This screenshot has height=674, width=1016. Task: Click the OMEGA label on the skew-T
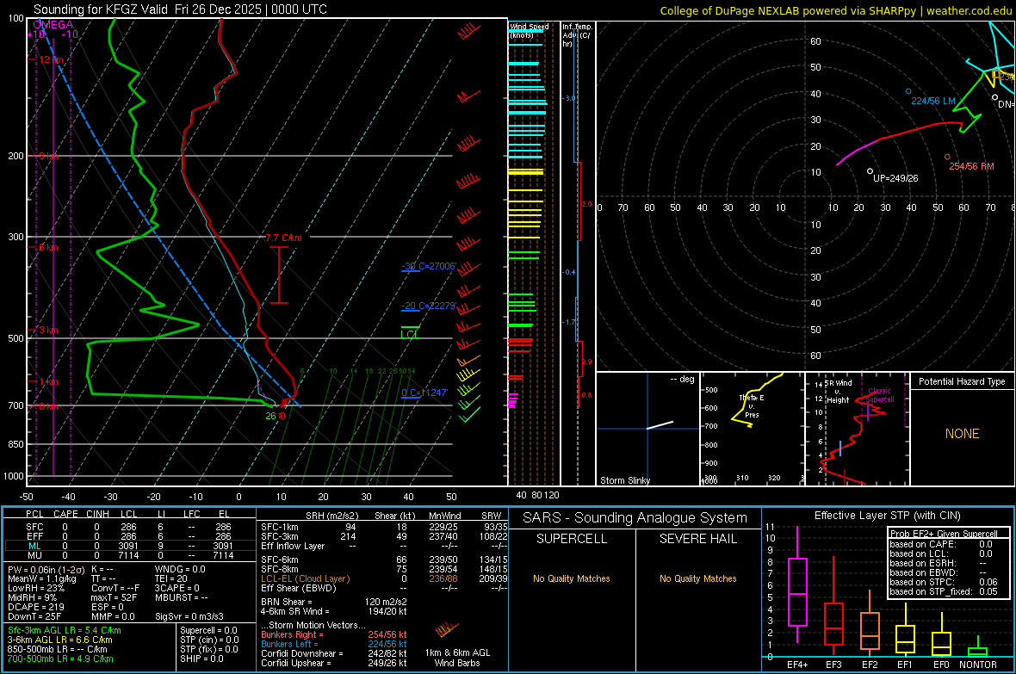pos(53,25)
